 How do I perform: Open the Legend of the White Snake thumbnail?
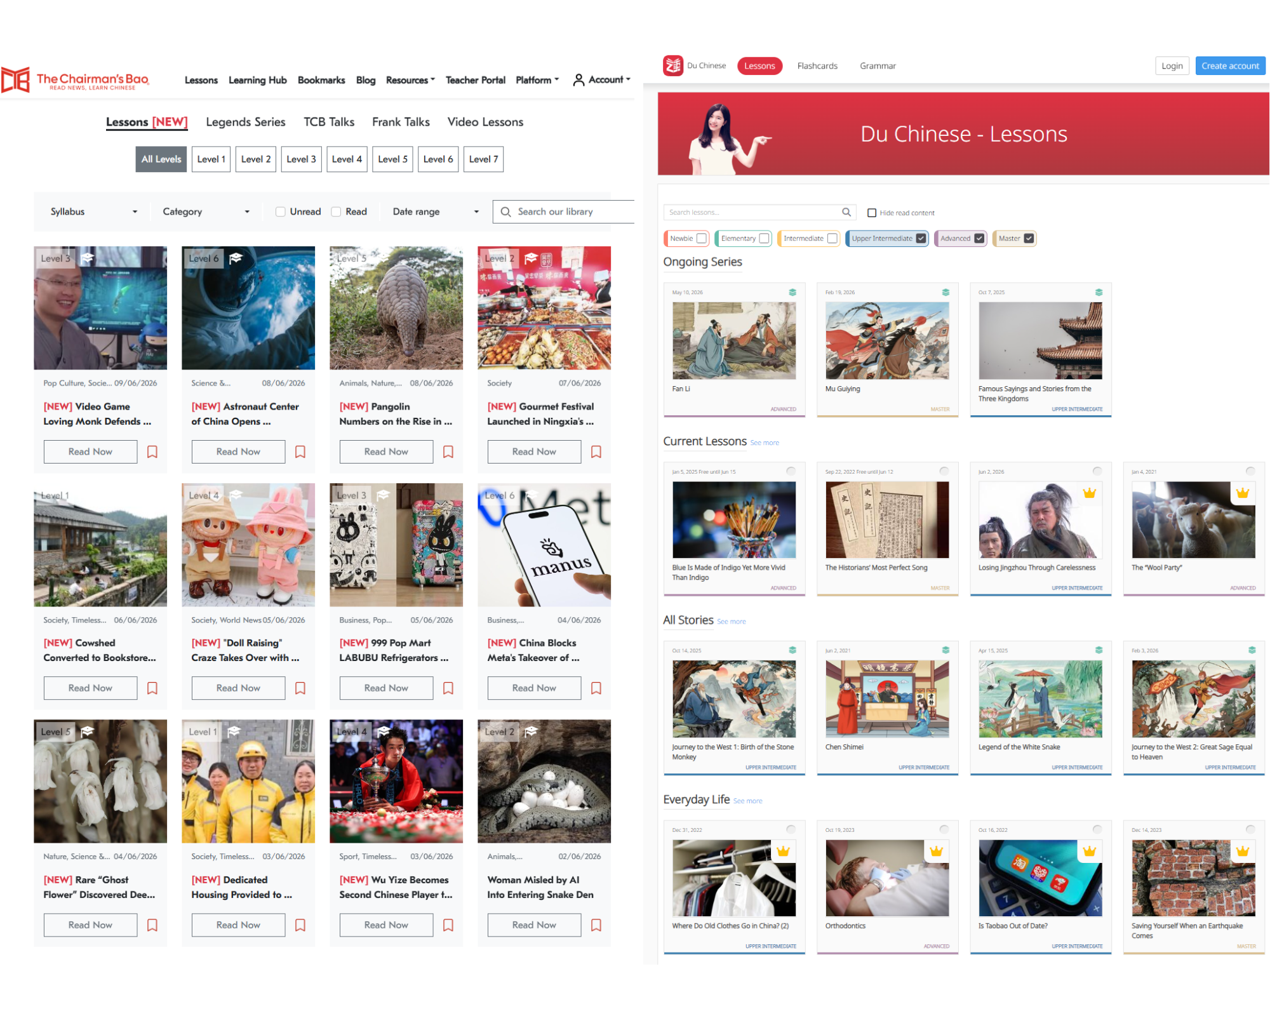tap(1040, 698)
